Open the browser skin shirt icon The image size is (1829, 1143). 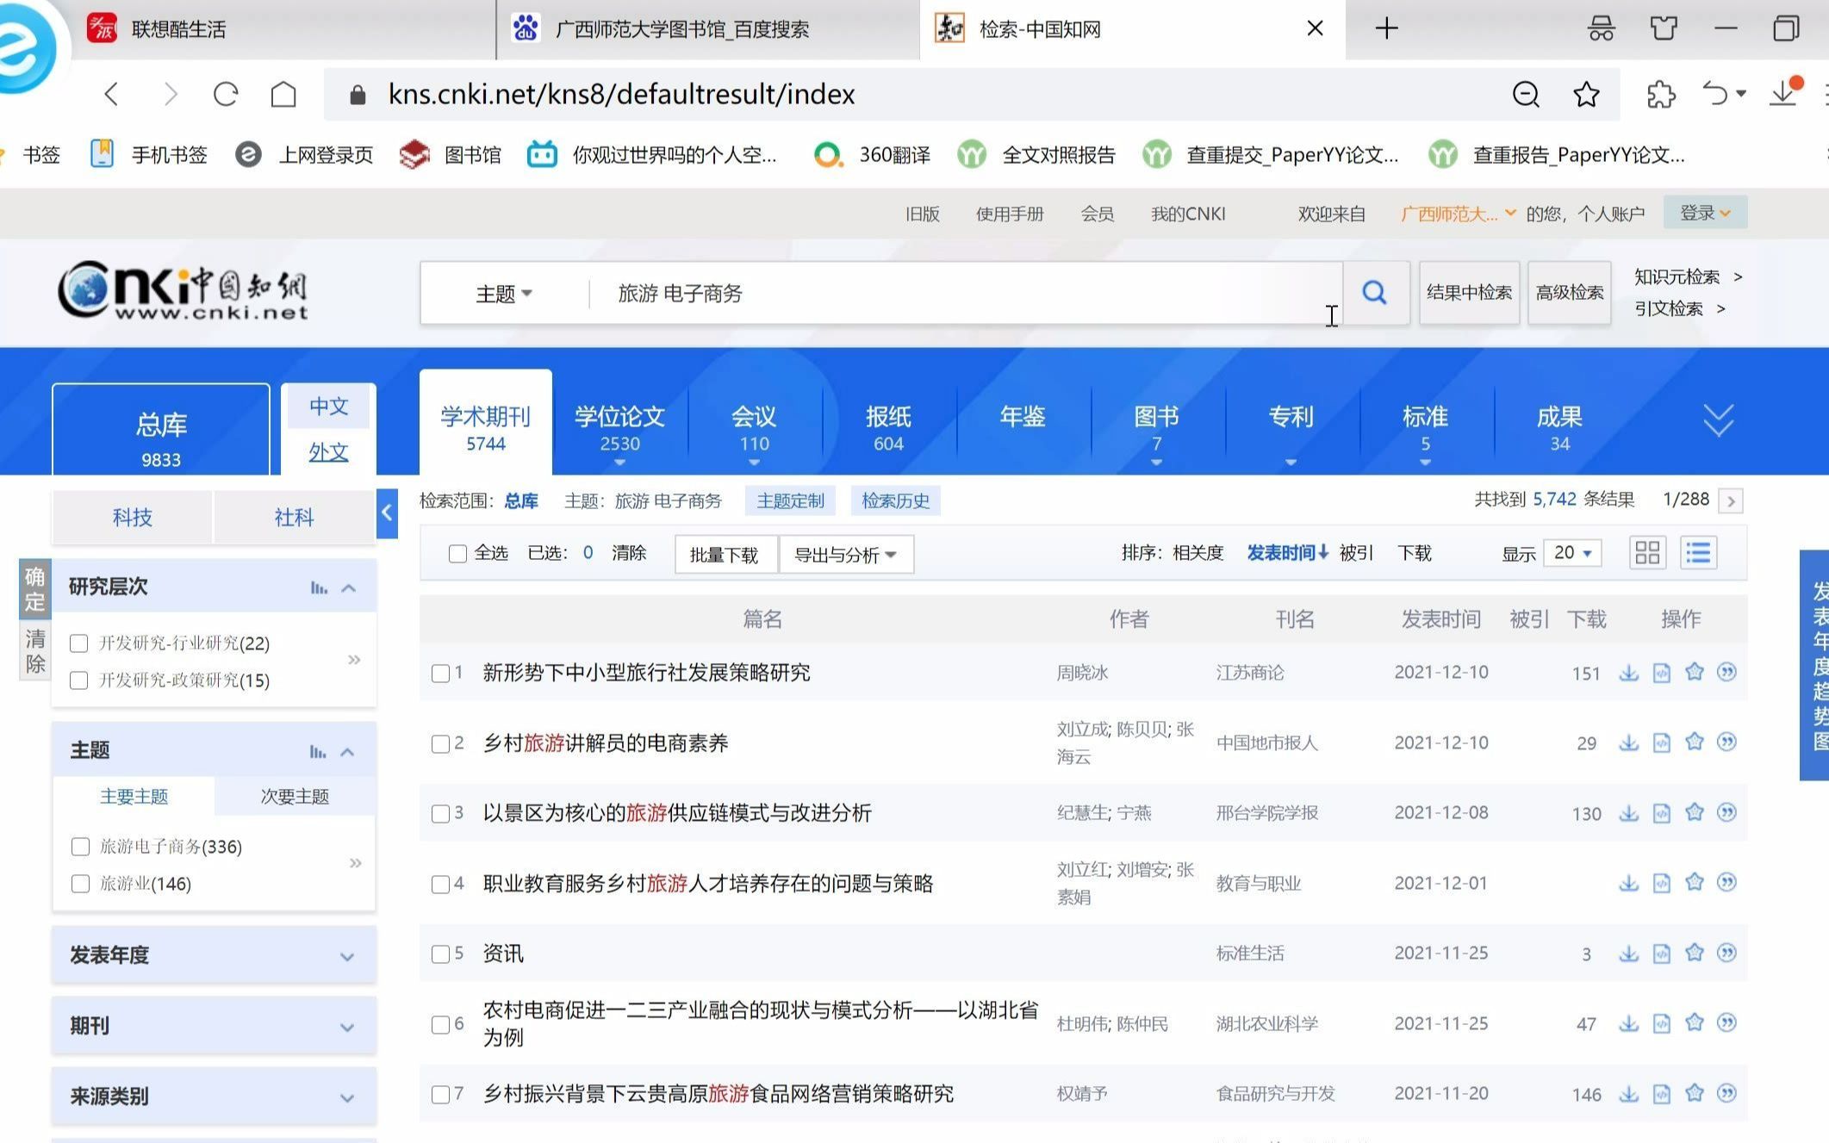tap(1664, 28)
